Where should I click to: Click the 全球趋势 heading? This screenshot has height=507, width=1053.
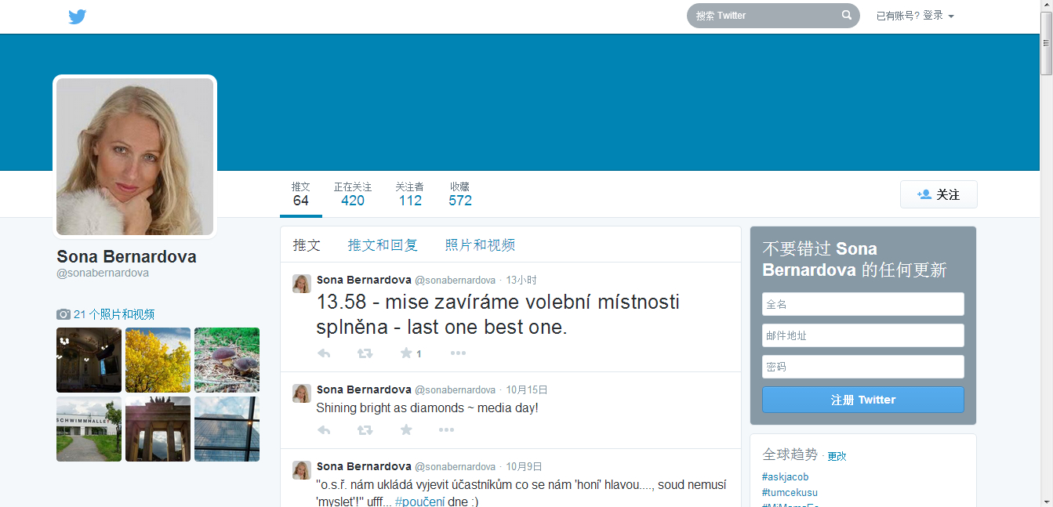[790, 454]
